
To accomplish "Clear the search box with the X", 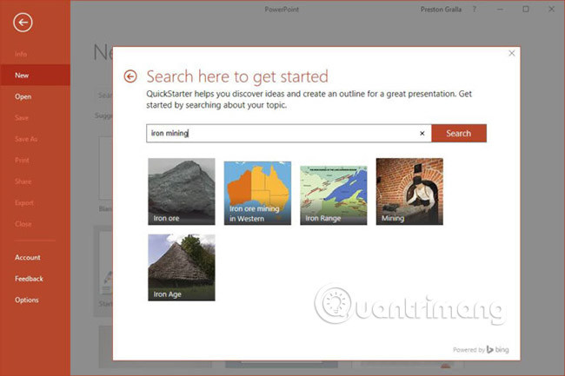I will pyautogui.click(x=422, y=134).
